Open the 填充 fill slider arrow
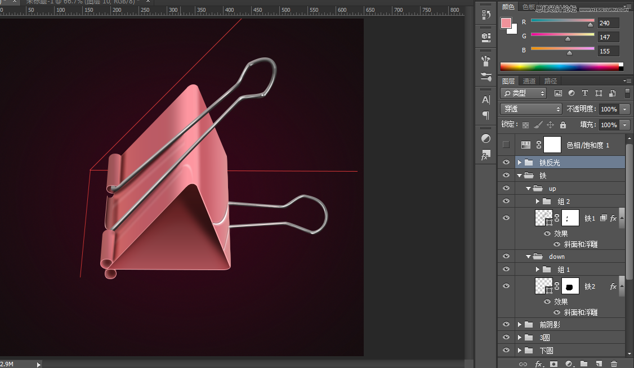The width and height of the screenshot is (634, 368). coord(625,125)
